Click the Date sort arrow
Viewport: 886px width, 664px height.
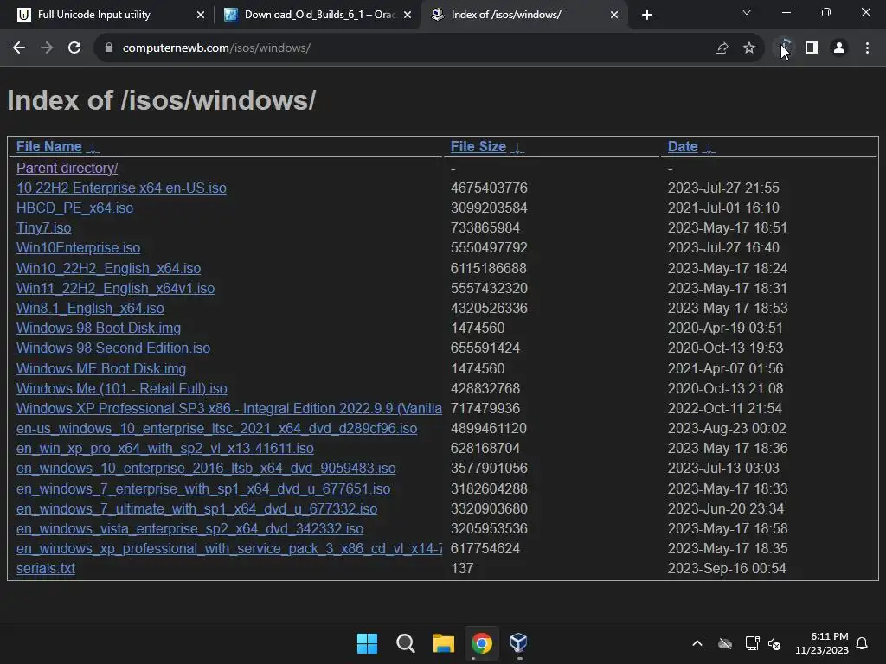tap(709, 147)
